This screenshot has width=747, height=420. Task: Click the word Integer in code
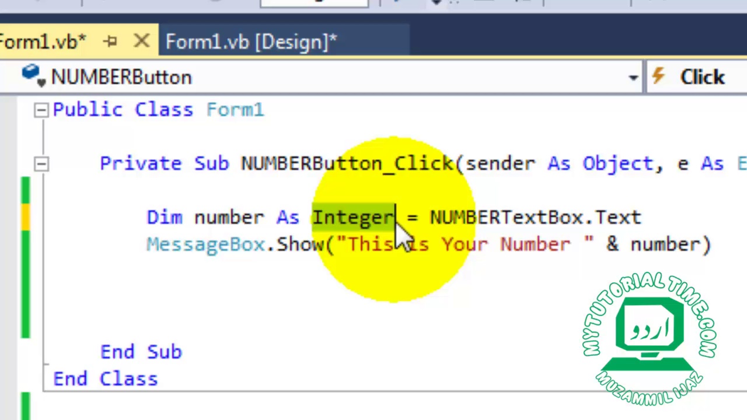(x=353, y=217)
